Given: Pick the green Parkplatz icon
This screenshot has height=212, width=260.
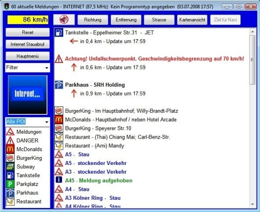Looking at the screenshot, I should pyautogui.click(x=10, y=184).
